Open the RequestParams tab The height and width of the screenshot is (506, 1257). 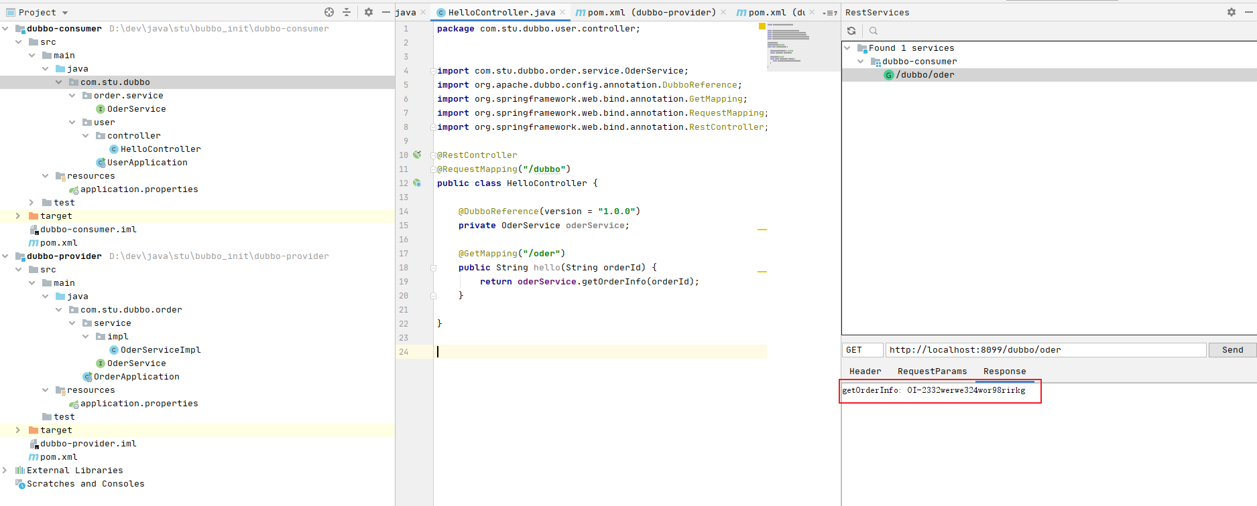[932, 371]
